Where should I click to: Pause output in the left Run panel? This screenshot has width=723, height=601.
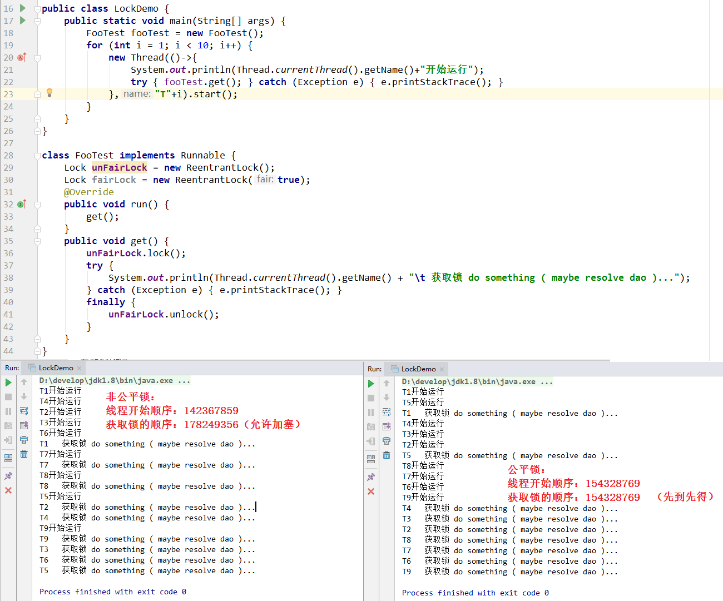click(8, 411)
